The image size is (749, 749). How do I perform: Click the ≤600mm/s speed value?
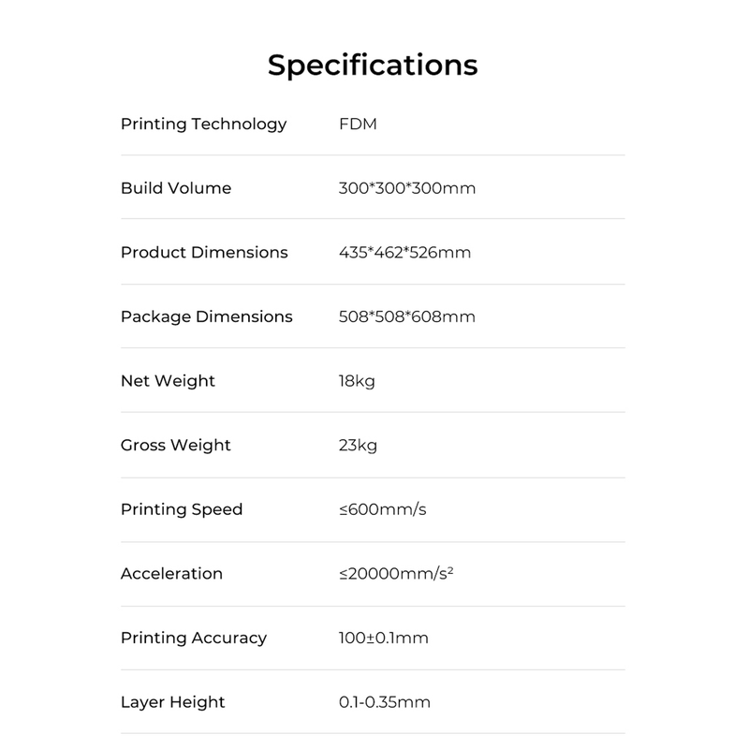383,509
